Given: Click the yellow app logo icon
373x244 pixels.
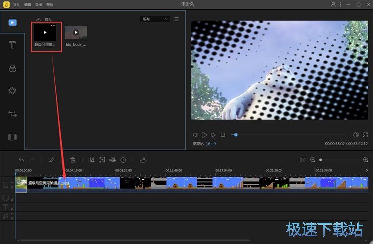Looking at the screenshot, I should coord(6,5).
